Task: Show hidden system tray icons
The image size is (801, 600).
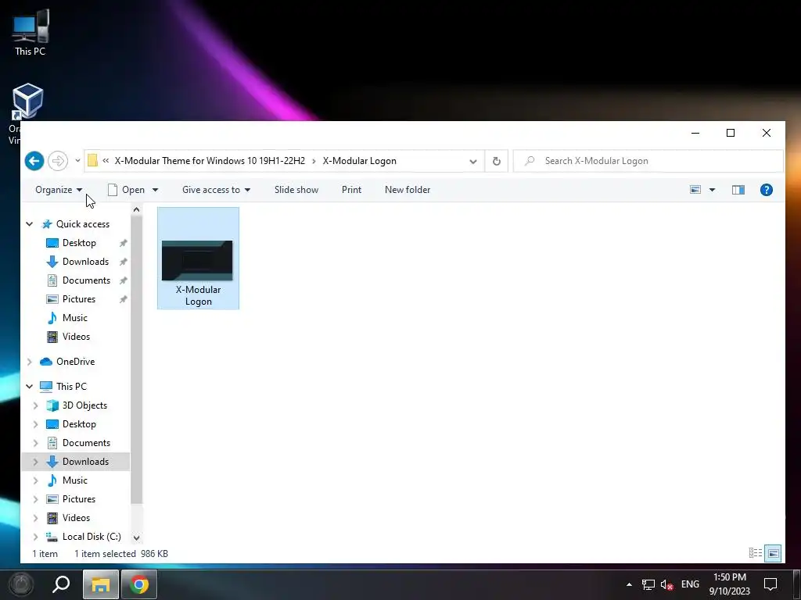Action: click(x=629, y=584)
